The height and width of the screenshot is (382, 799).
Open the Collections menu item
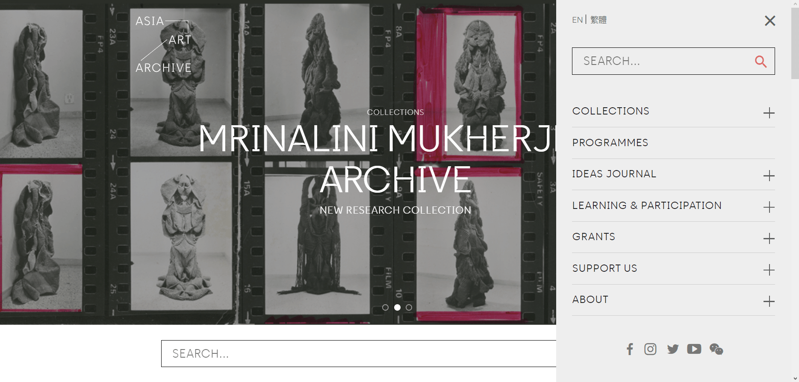pyautogui.click(x=610, y=111)
